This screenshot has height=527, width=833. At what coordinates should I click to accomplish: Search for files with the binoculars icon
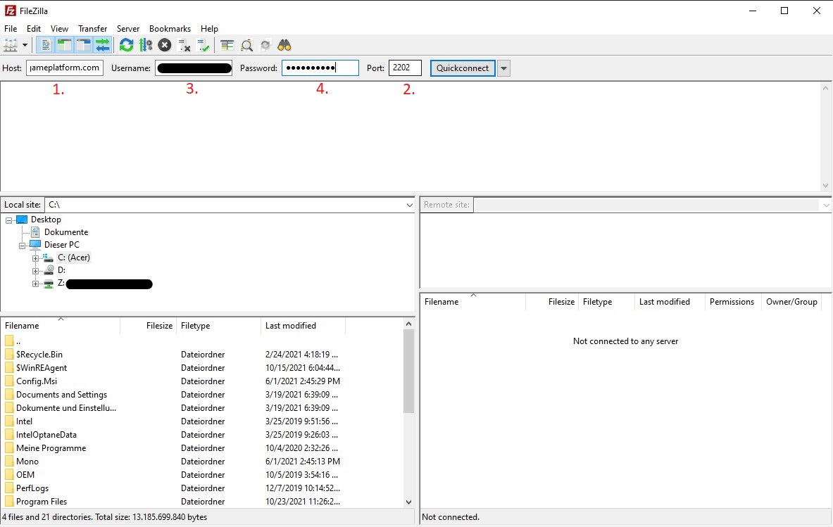284,45
